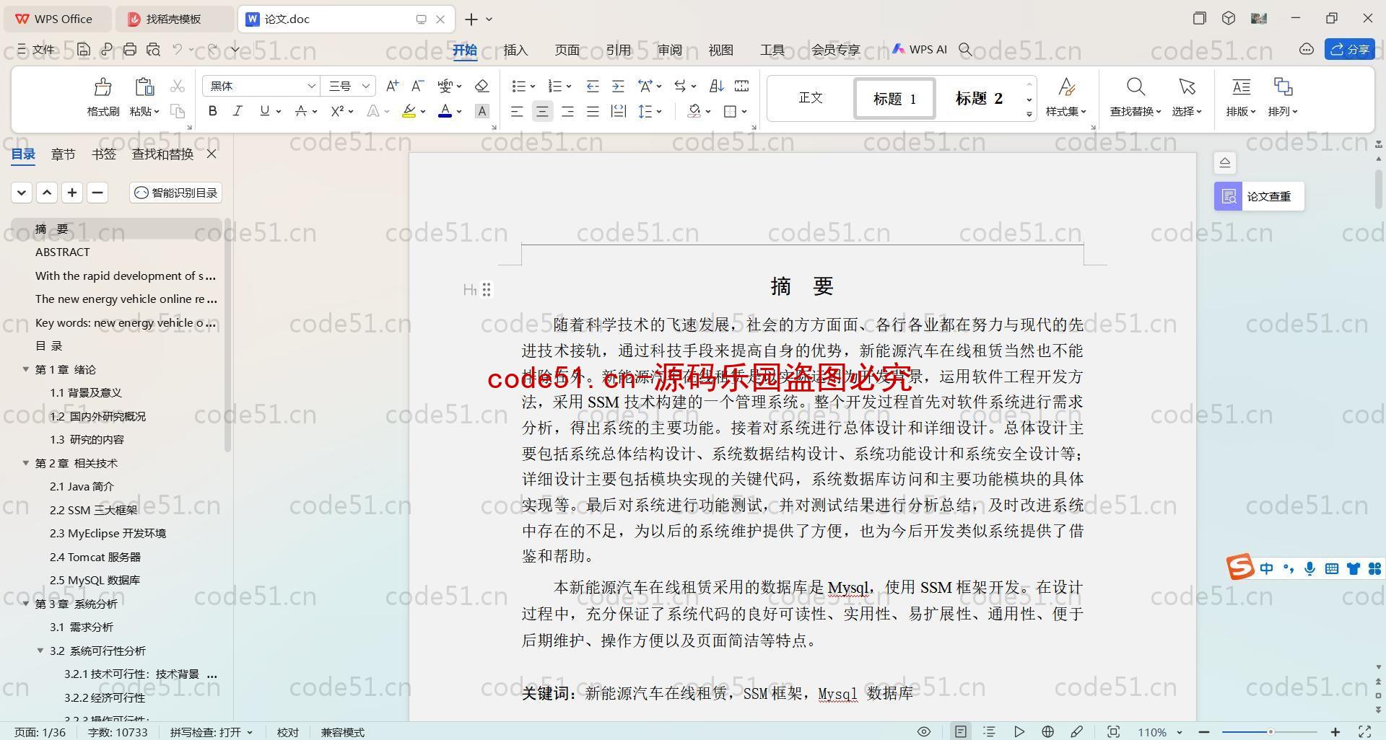Click the Paste clipboard icon
The height and width of the screenshot is (740, 1386).
pyautogui.click(x=144, y=87)
